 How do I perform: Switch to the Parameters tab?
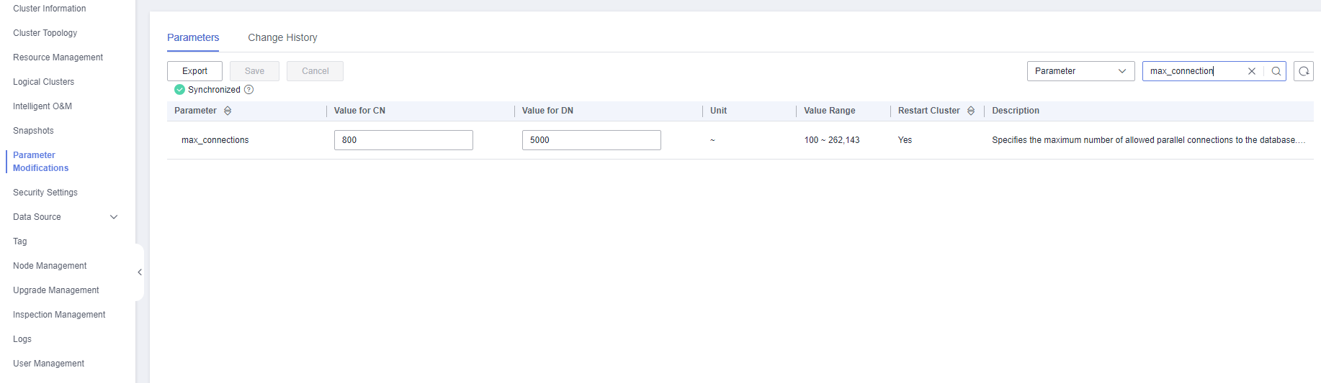pyautogui.click(x=193, y=37)
